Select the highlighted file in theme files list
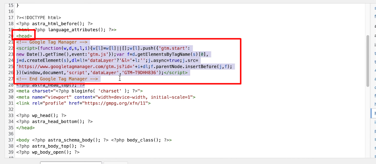 tap(373, 113)
